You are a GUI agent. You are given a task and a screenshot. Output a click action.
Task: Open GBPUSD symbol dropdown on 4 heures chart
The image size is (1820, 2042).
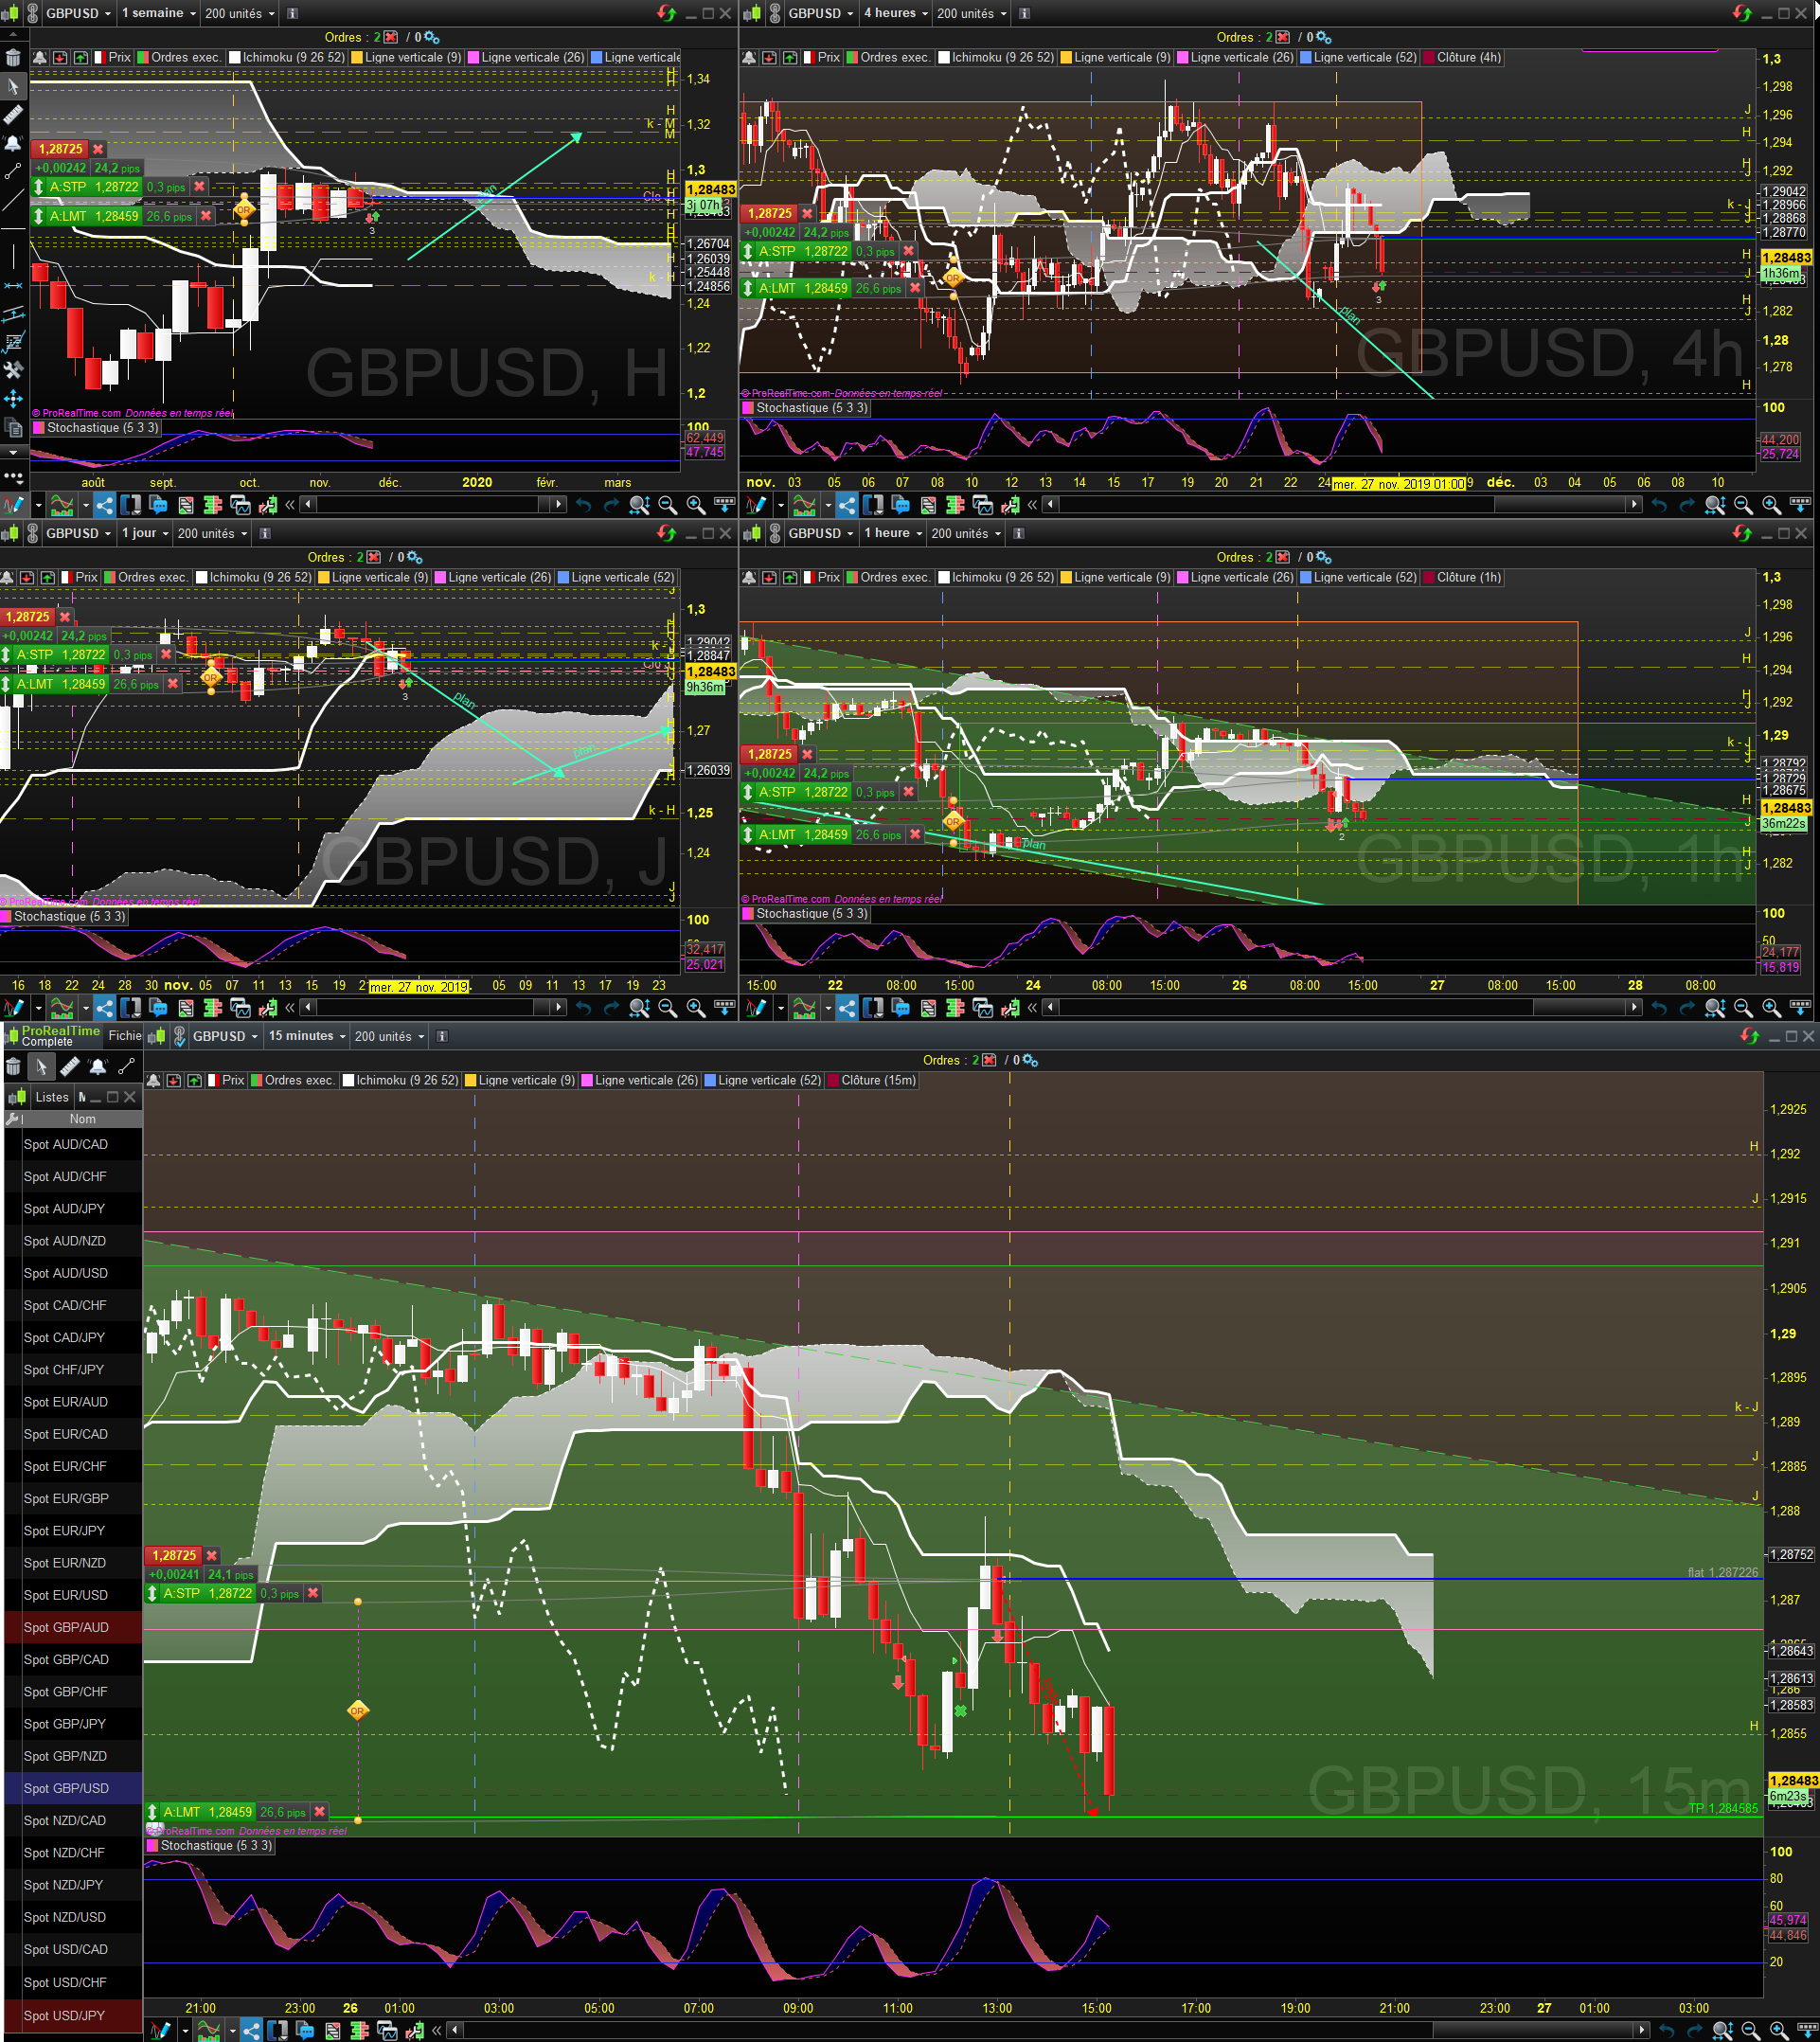pyautogui.click(x=820, y=13)
